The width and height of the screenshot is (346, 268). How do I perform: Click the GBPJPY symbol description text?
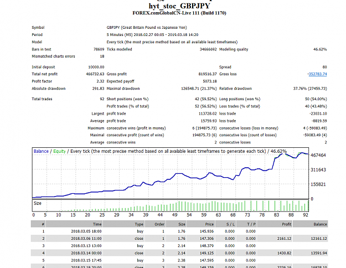point(147,27)
